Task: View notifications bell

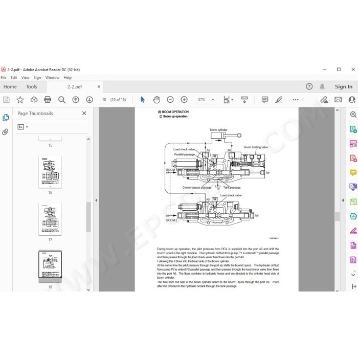Action: pyautogui.click(x=322, y=86)
